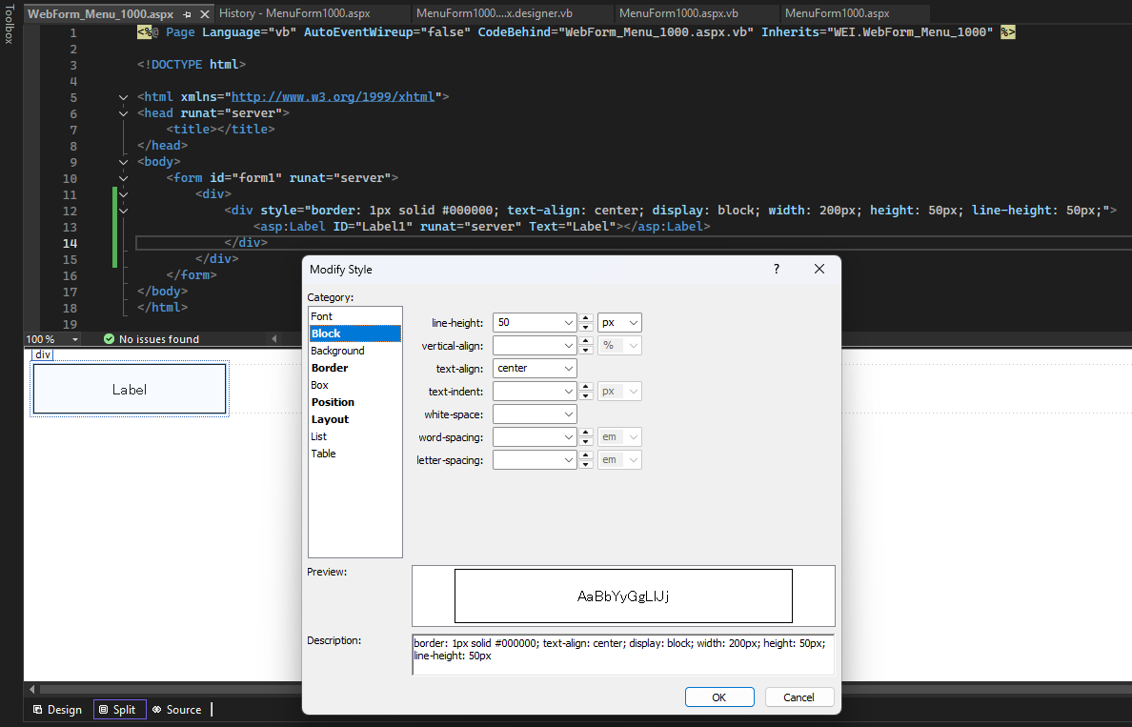Viewport: 1132px width, 727px height.
Task: Collapse the html element on line 5
Action: (x=124, y=97)
